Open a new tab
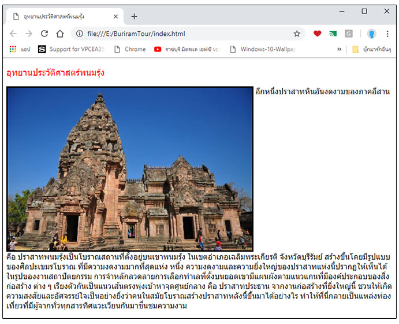Image resolution: width=399 pixels, height=324 pixels. click(x=134, y=16)
